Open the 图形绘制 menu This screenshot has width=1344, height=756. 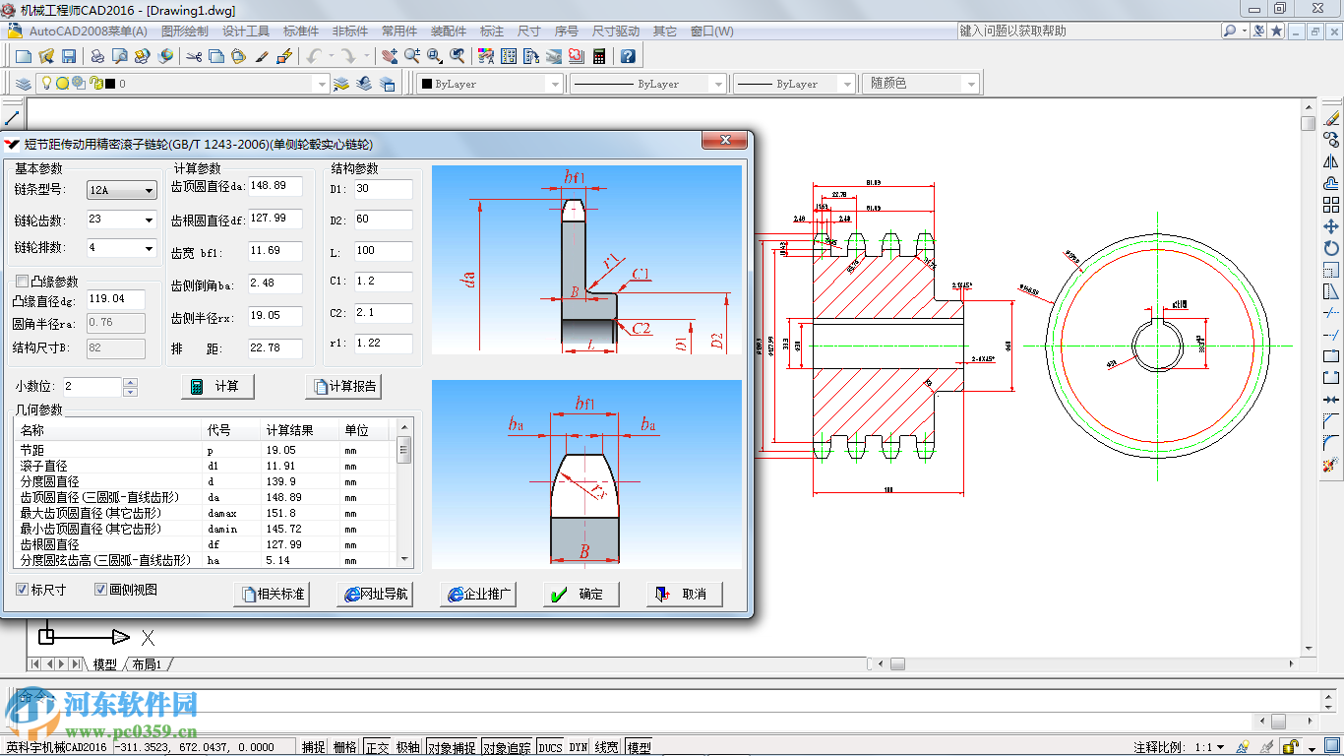184,31
